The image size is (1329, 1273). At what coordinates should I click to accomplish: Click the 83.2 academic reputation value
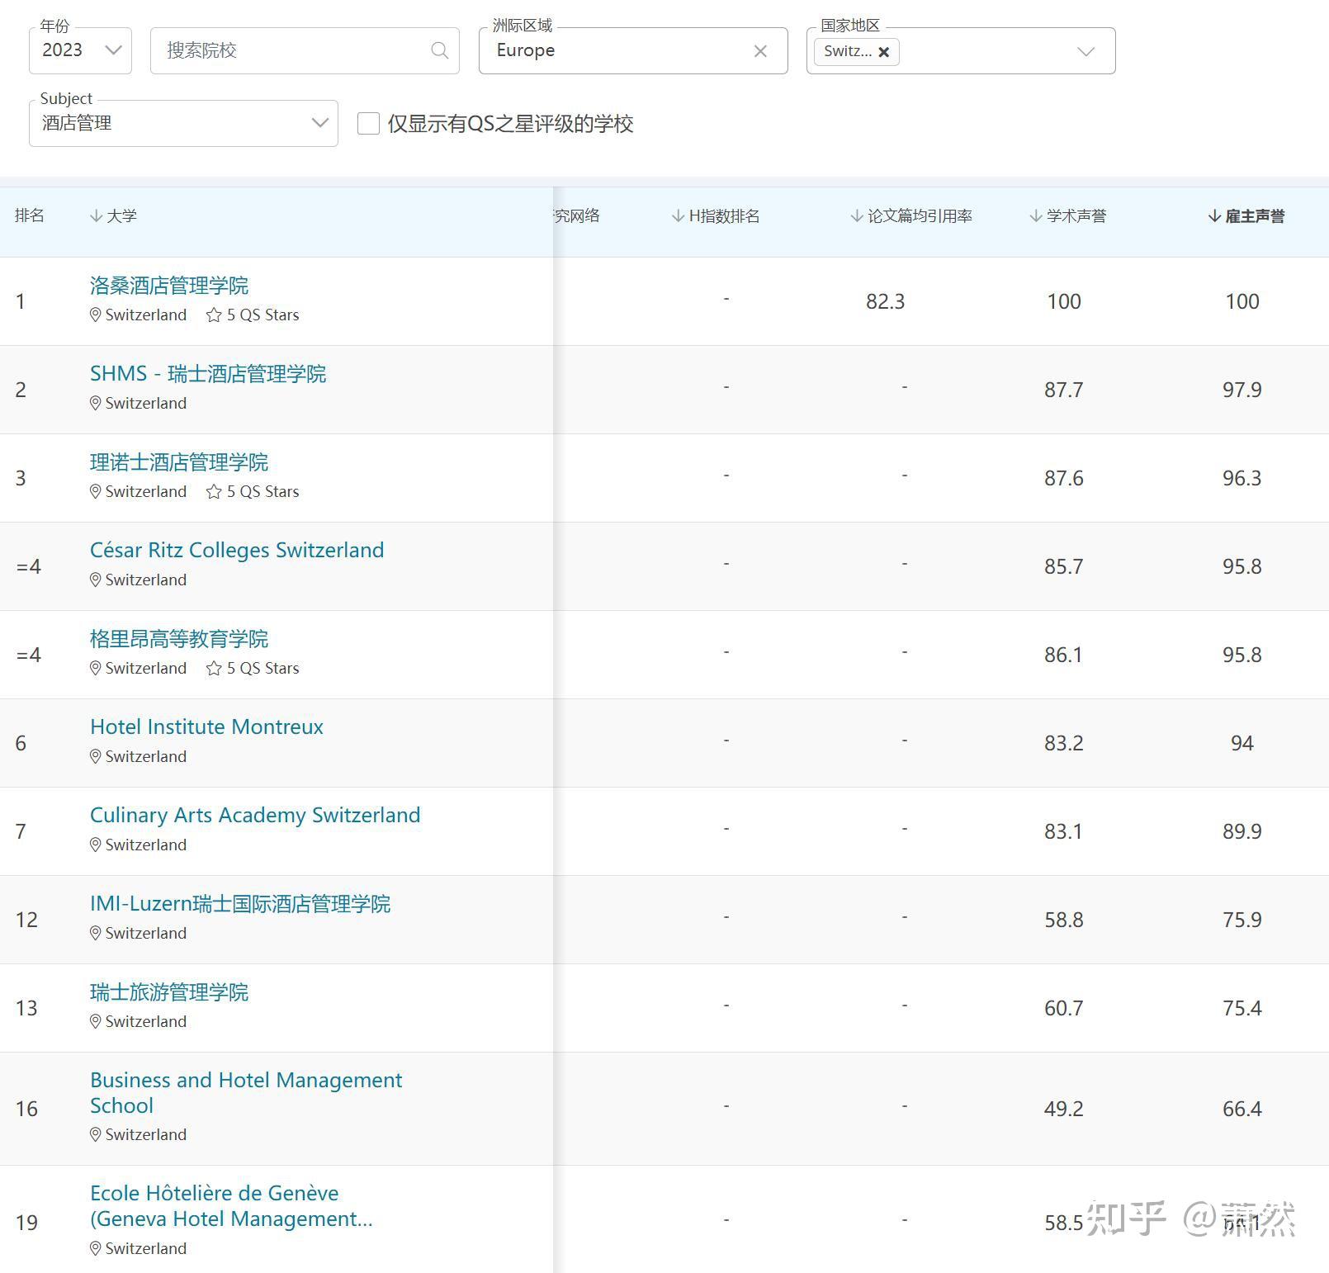click(x=1063, y=743)
